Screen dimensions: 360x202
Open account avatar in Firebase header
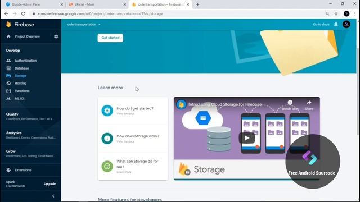click(x=346, y=24)
